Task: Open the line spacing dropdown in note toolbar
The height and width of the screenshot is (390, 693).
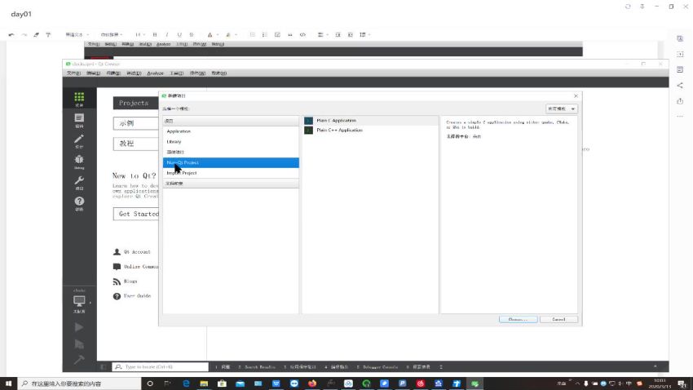Action: pos(364,34)
